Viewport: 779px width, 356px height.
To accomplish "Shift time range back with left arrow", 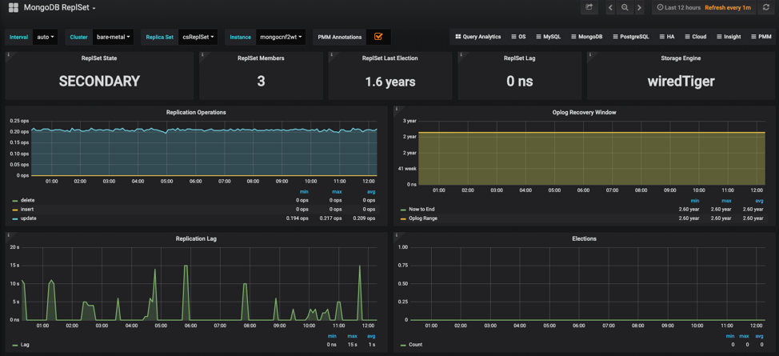I will pyautogui.click(x=610, y=8).
